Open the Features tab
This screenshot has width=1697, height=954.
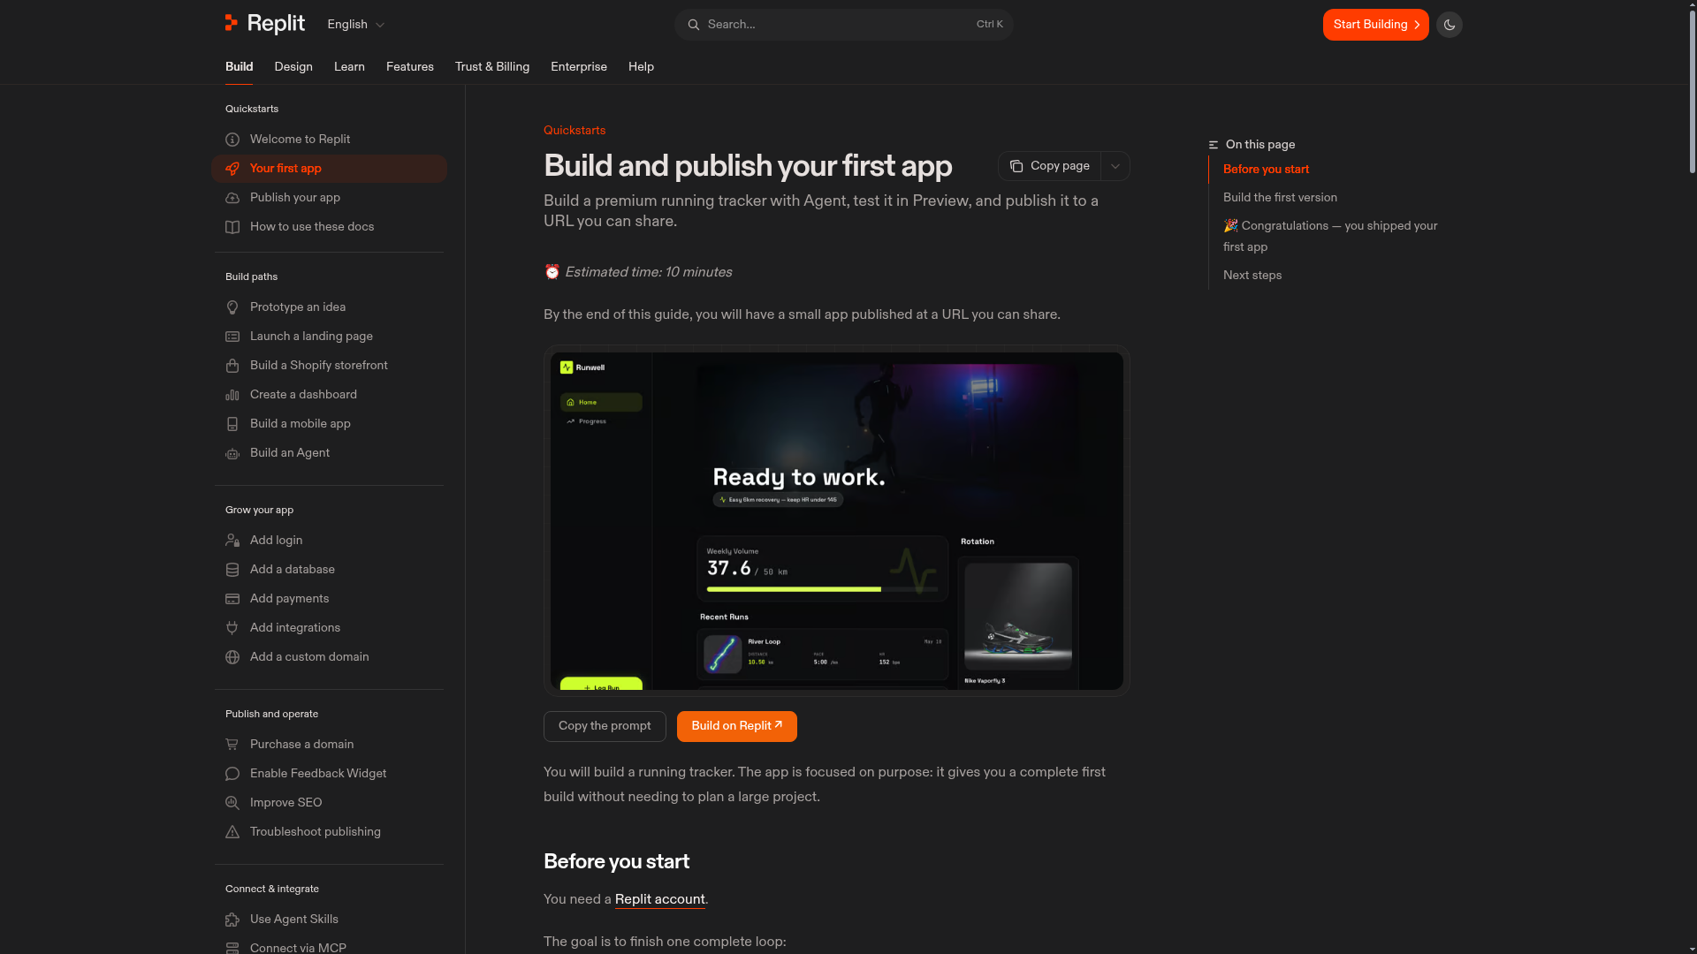[410, 67]
